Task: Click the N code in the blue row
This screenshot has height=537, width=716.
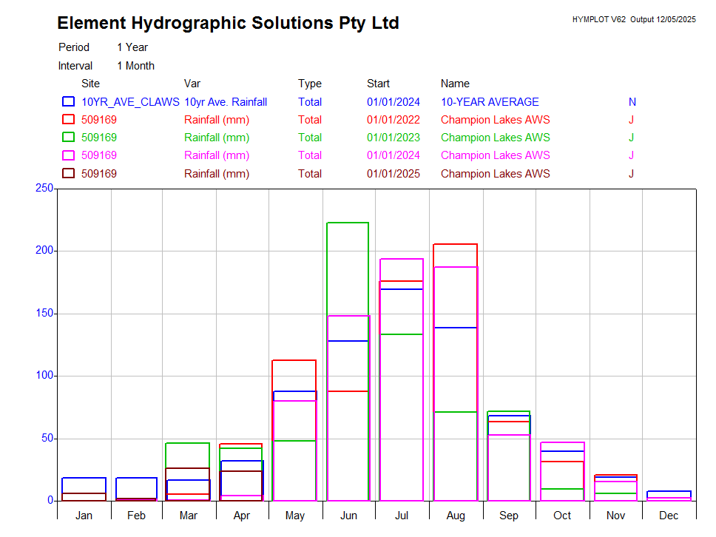Action: pos(632,102)
